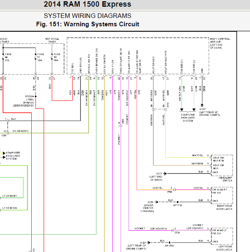
Task: Click the 'LT GRN/TAN' wire label
Action: click(10, 208)
